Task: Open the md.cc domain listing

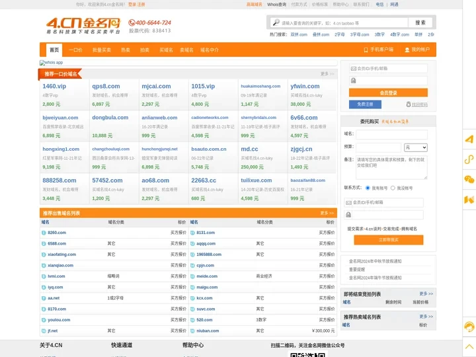Action: tap(249, 149)
